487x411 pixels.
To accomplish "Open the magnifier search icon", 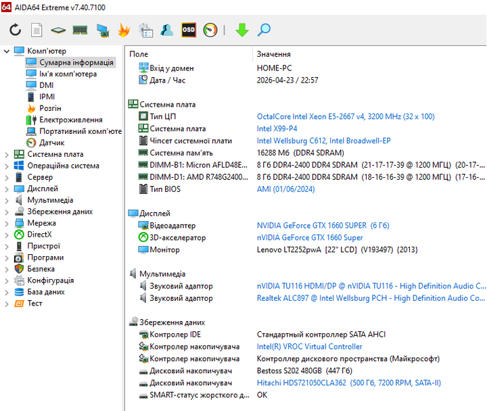I will (x=264, y=30).
